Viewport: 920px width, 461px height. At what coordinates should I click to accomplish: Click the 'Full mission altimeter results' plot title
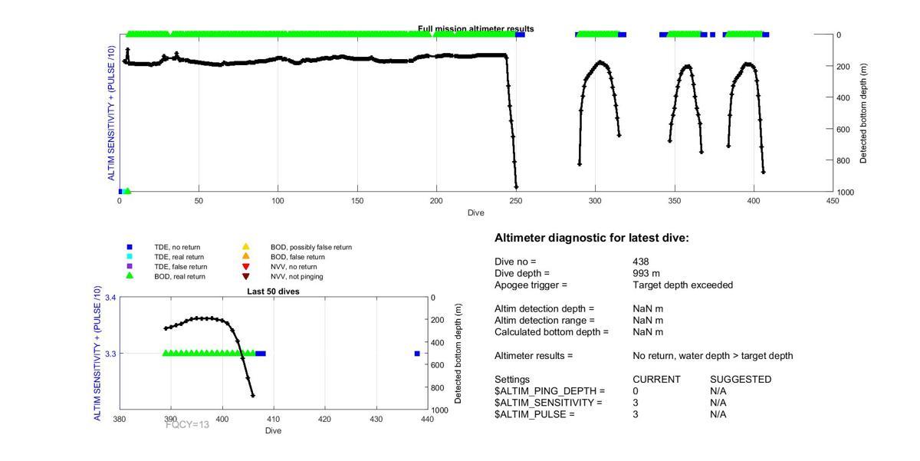click(x=476, y=29)
